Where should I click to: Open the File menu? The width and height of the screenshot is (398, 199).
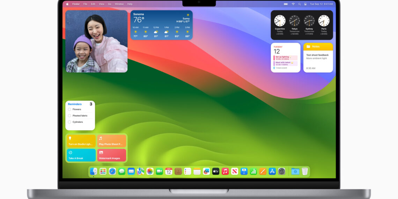[85, 4]
